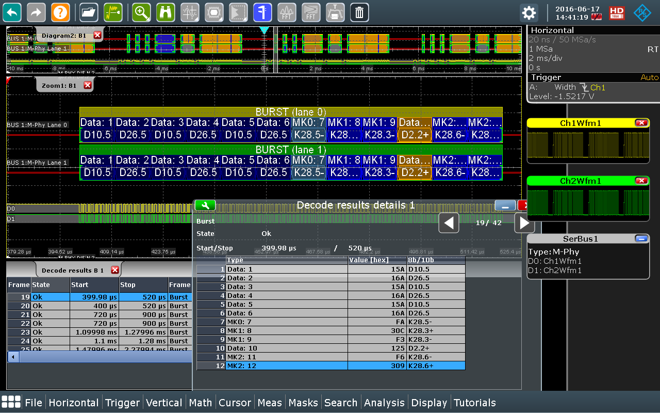Go to previous decoded burst frame
The image size is (660, 413).
point(449,223)
